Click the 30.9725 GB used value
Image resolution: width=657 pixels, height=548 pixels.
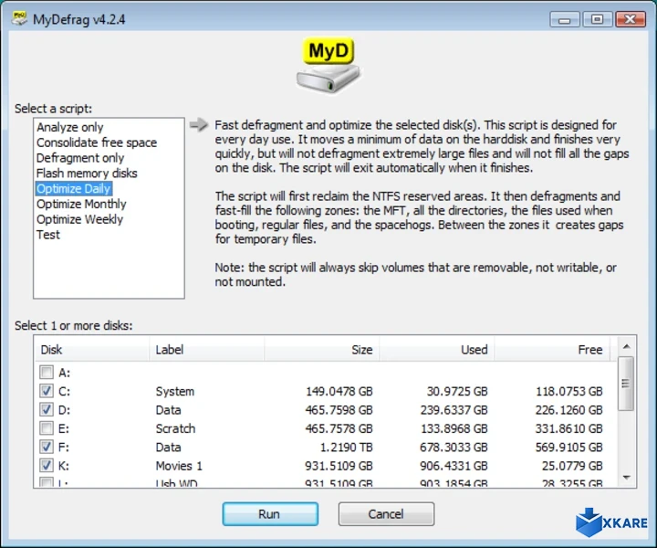(x=457, y=391)
